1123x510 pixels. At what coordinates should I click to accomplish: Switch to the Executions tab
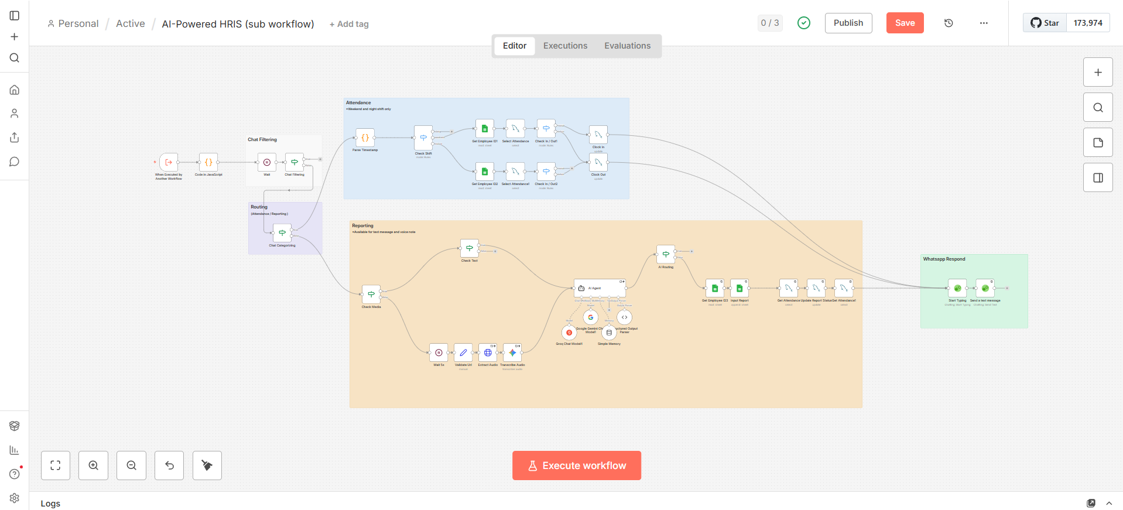[565, 46]
